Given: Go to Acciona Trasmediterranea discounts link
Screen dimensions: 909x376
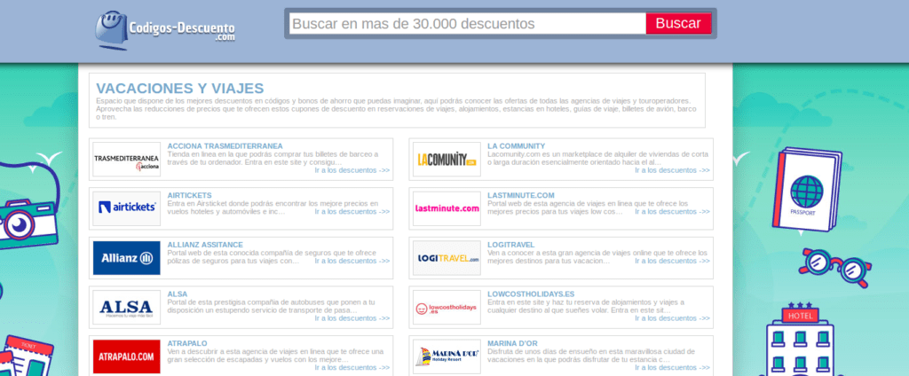Looking at the screenshot, I should [352, 170].
